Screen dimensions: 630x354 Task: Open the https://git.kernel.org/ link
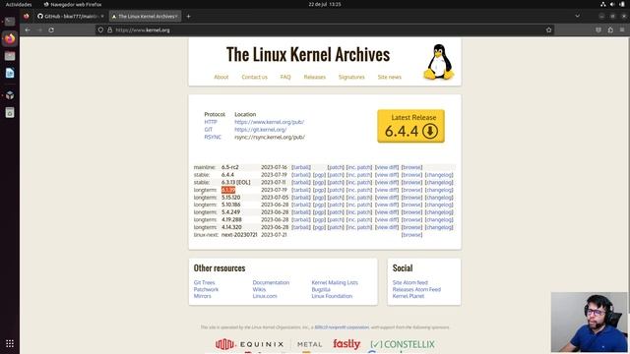pos(260,130)
